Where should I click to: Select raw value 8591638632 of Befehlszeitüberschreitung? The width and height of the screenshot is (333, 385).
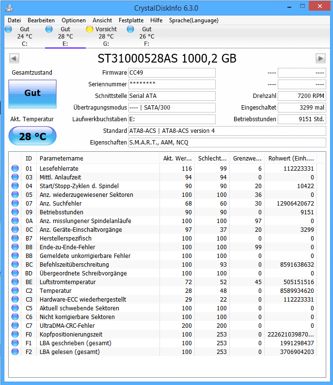click(297, 265)
